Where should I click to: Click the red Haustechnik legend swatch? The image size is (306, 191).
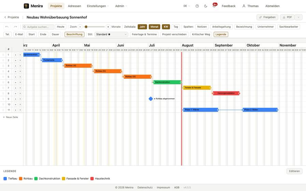tap(92, 178)
